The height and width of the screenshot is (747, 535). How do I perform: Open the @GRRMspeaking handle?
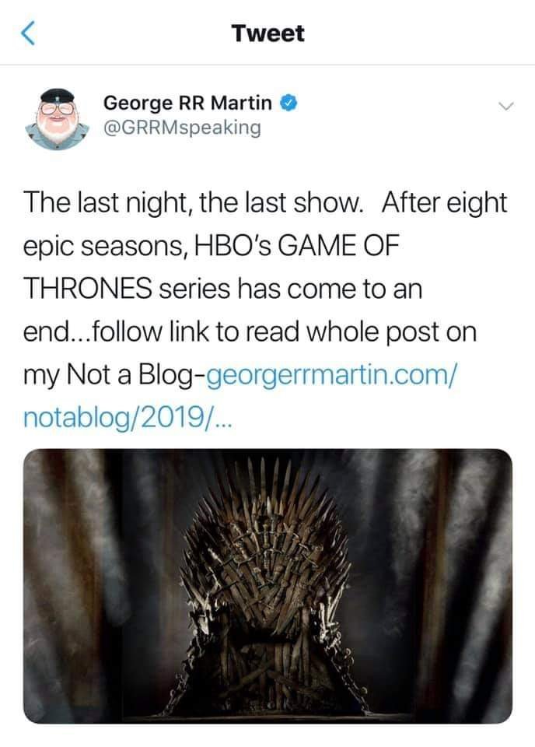182,128
